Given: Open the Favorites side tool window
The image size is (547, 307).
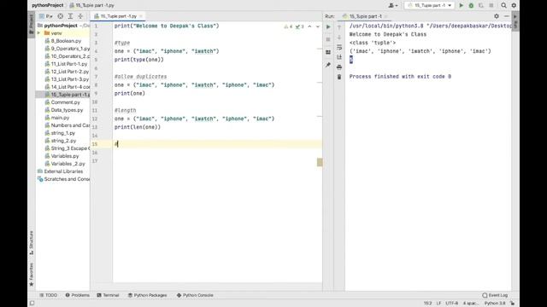Looking at the screenshot, I should [32, 275].
